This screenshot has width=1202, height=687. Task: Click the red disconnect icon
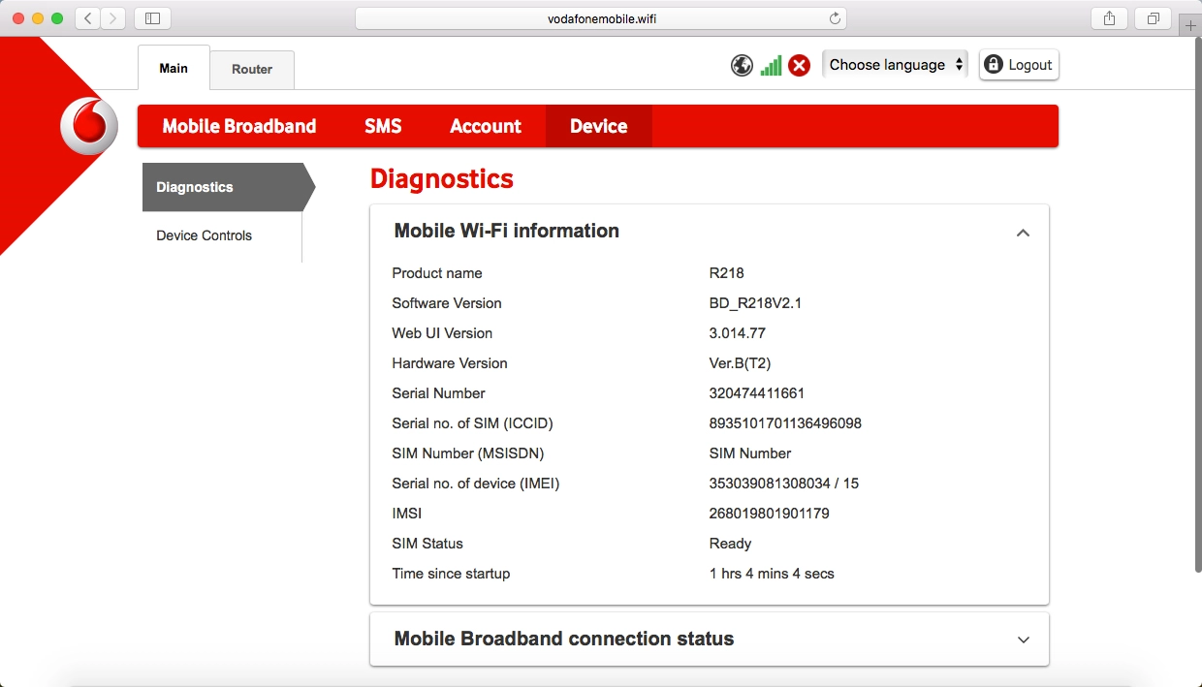click(x=799, y=65)
